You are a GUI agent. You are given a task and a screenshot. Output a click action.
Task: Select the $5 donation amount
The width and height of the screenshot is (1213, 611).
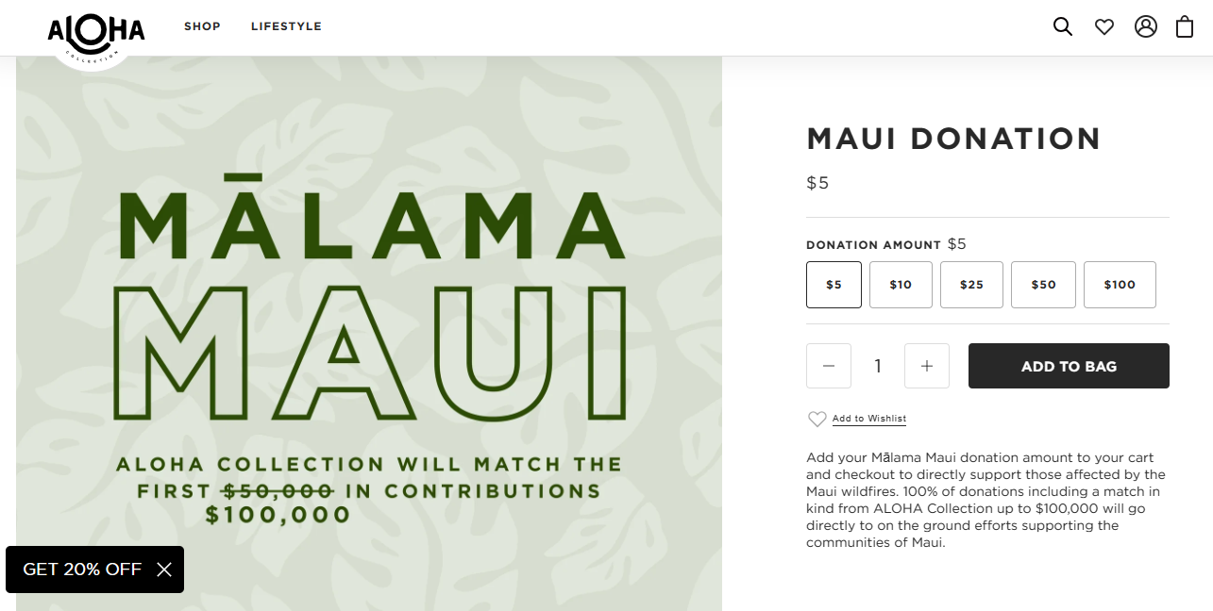tap(834, 285)
